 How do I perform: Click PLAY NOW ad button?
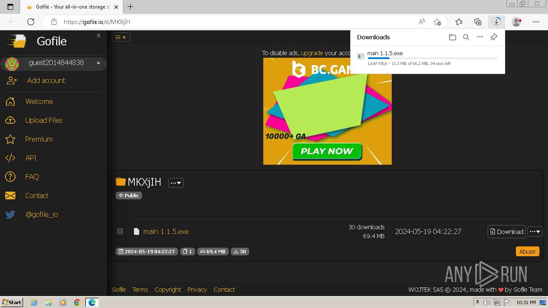pos(327,151)
